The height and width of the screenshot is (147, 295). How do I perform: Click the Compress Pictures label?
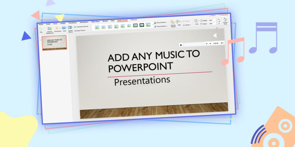coord(83,26)
